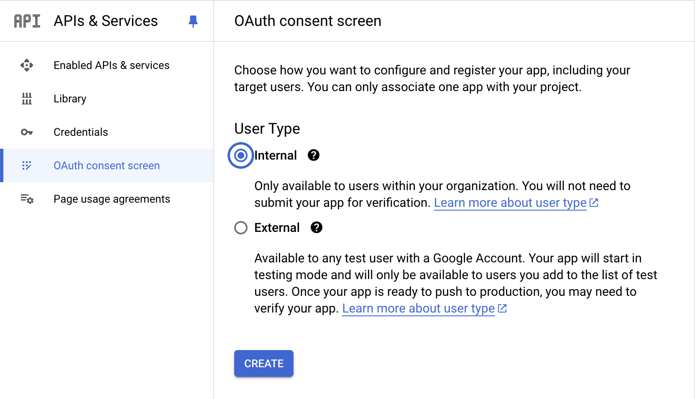The image size is (695, 399).
Task: Select the External user type radio button
Action: (241, 228)
